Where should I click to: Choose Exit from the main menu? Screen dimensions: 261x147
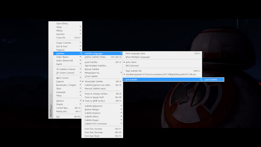67,116
